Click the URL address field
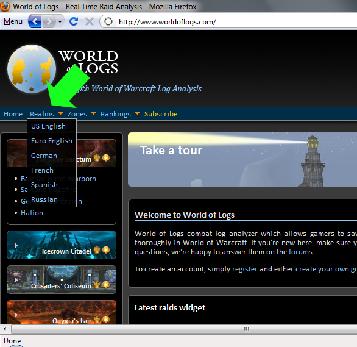This screenshot has width=357, height=347. click(x=236, y=22)
